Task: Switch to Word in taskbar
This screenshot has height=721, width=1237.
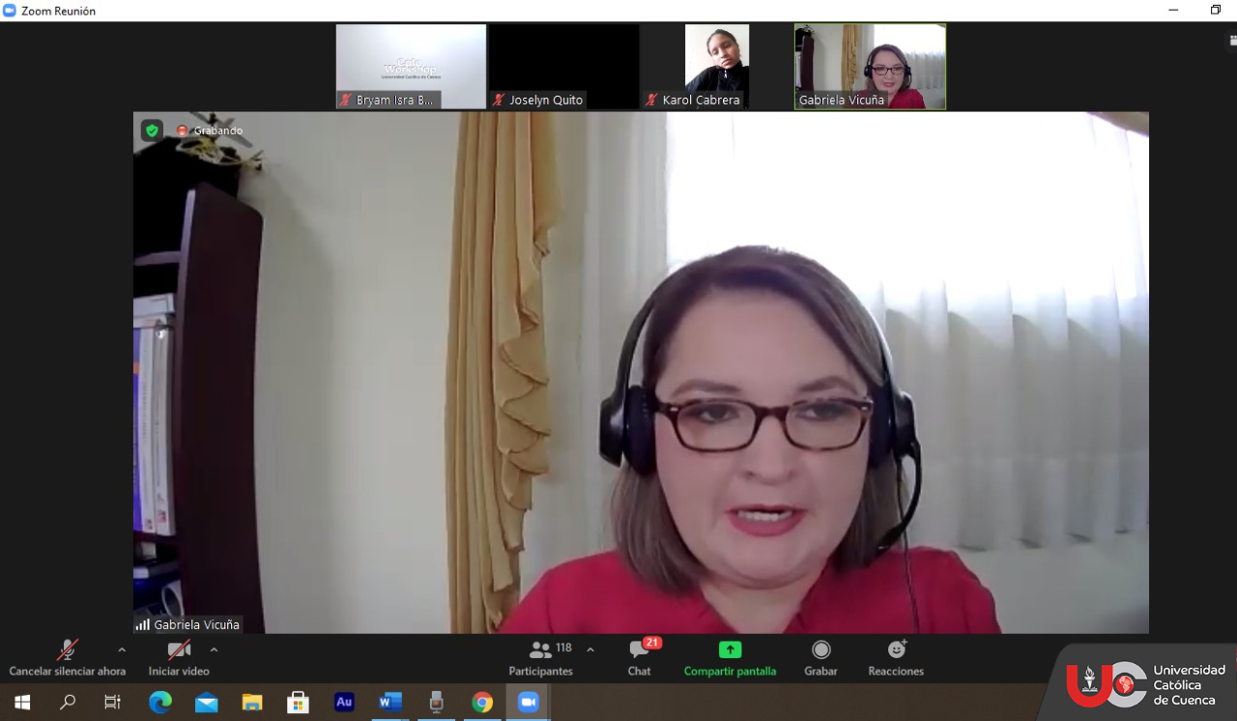Action: (x=390, y=703)
